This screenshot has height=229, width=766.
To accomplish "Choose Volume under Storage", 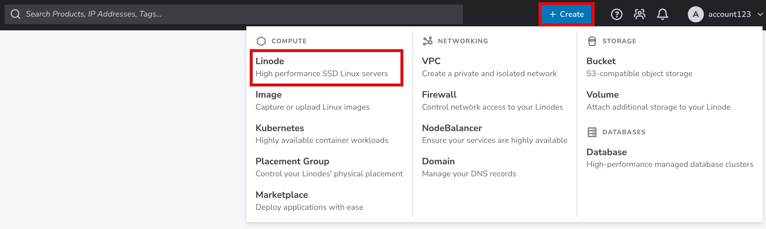I will pos(658,101).
